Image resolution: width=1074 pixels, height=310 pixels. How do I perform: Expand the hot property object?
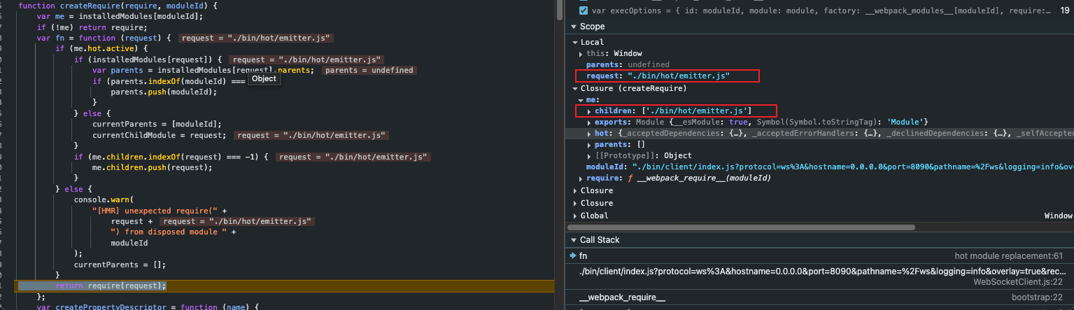tap(589, 133)
